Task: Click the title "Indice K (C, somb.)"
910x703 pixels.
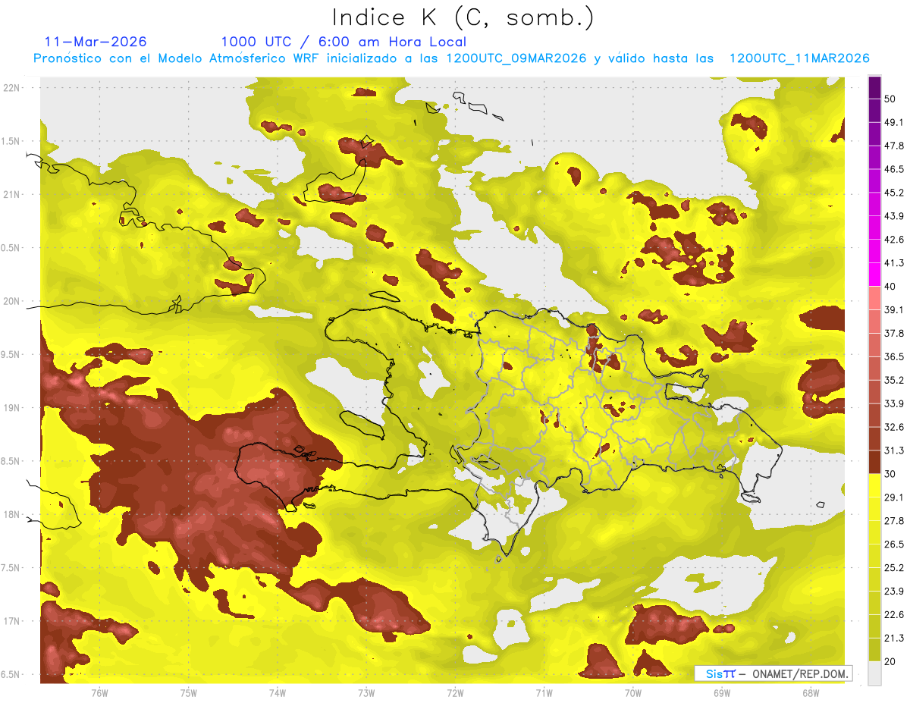Action: [x=464, y=17]
